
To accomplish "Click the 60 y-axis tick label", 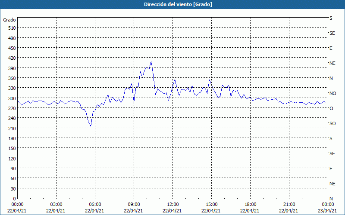I will tap(13, 178).
